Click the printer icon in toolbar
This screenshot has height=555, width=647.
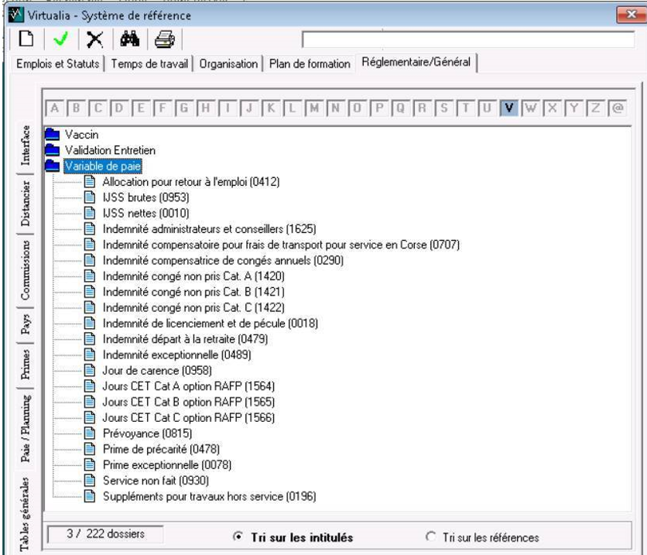click(x=160, y=39)
